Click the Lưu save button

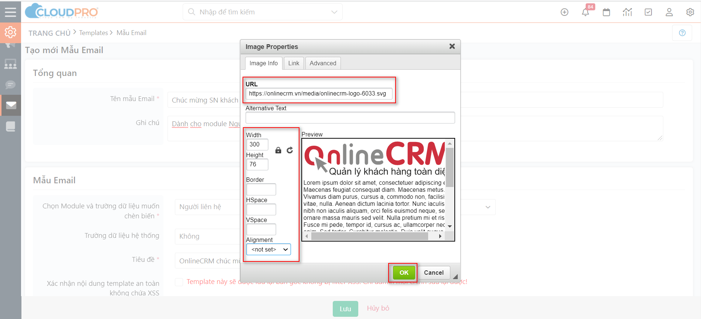(x=345, y=309)
